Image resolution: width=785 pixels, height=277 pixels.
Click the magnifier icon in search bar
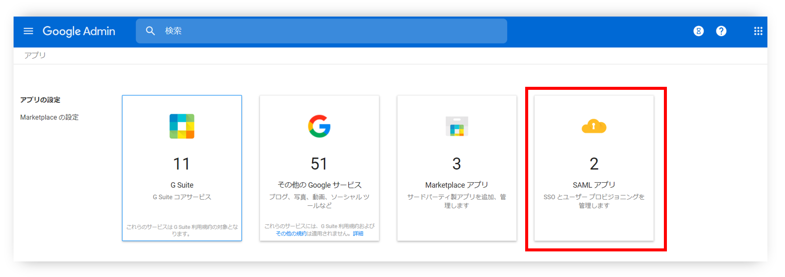point(150,31)
